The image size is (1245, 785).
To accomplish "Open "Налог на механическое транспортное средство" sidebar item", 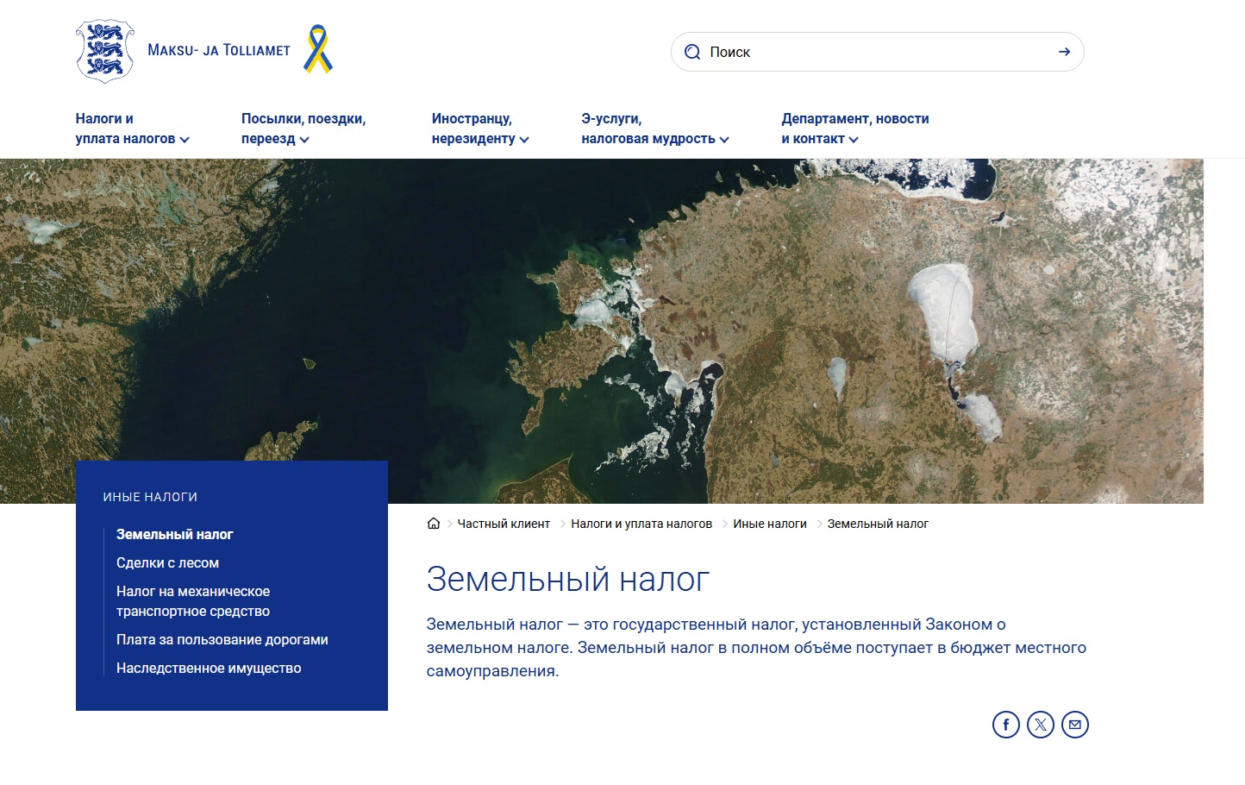I will click(193, 601).
